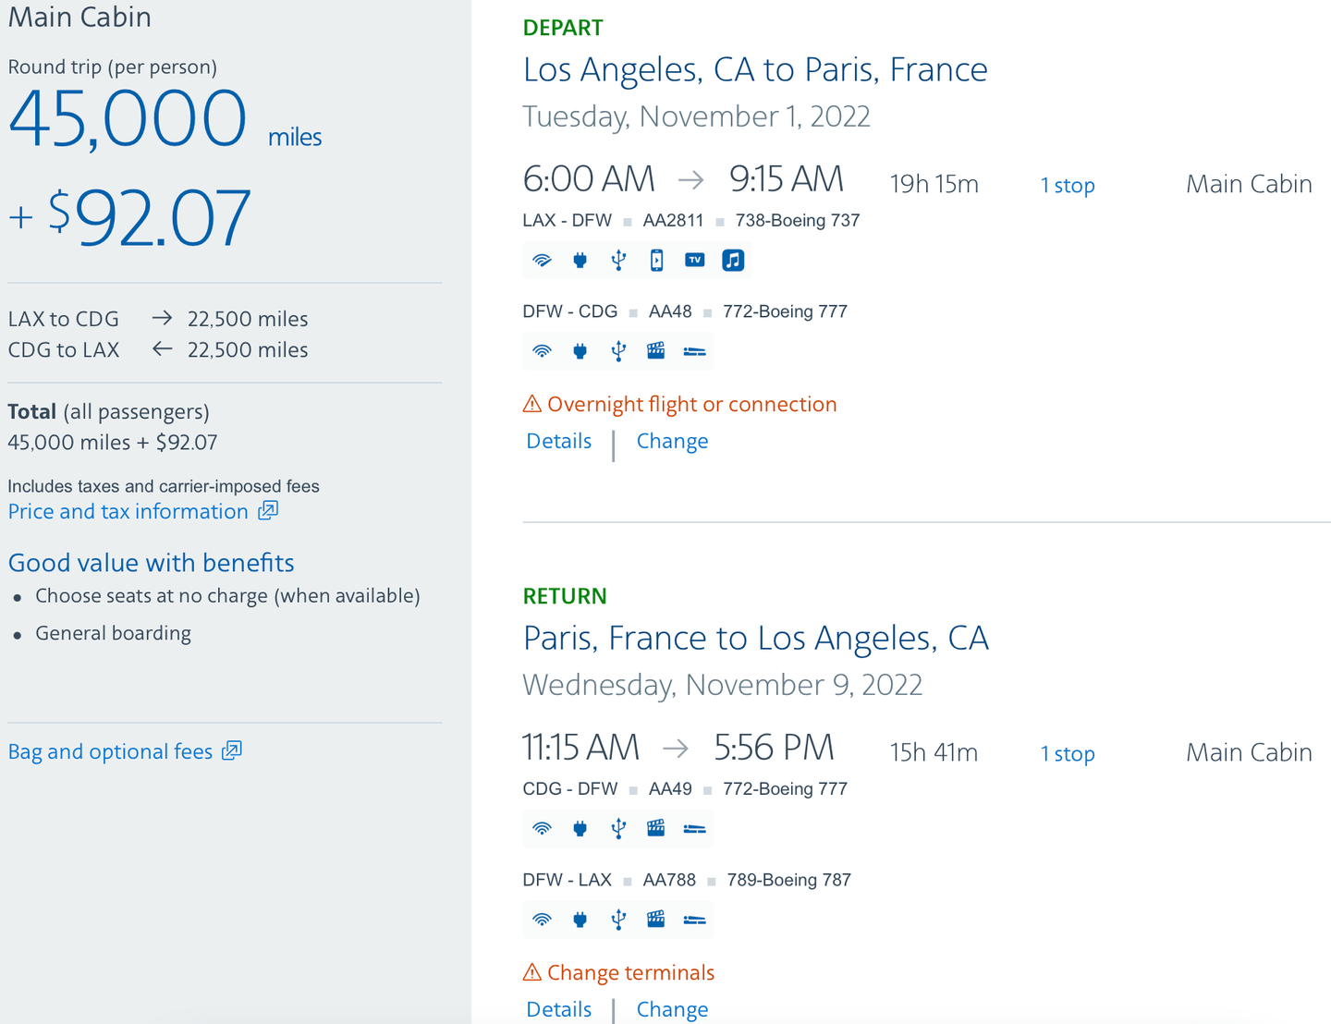Change the return flight to Los Angeles

672,1009
